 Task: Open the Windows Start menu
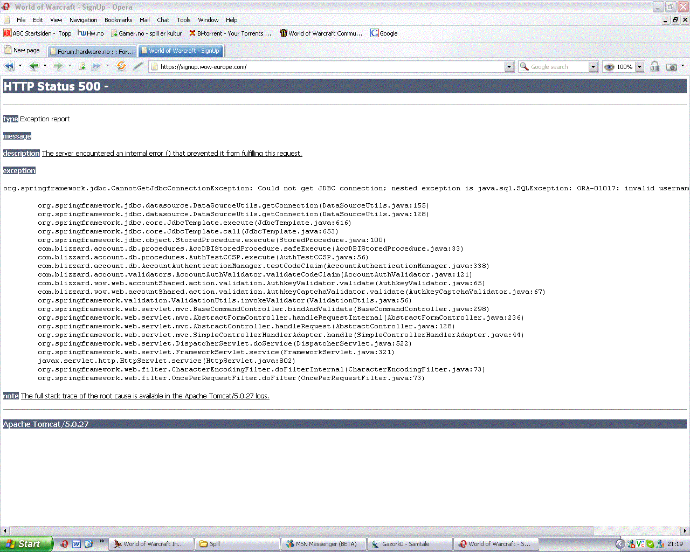26,544
